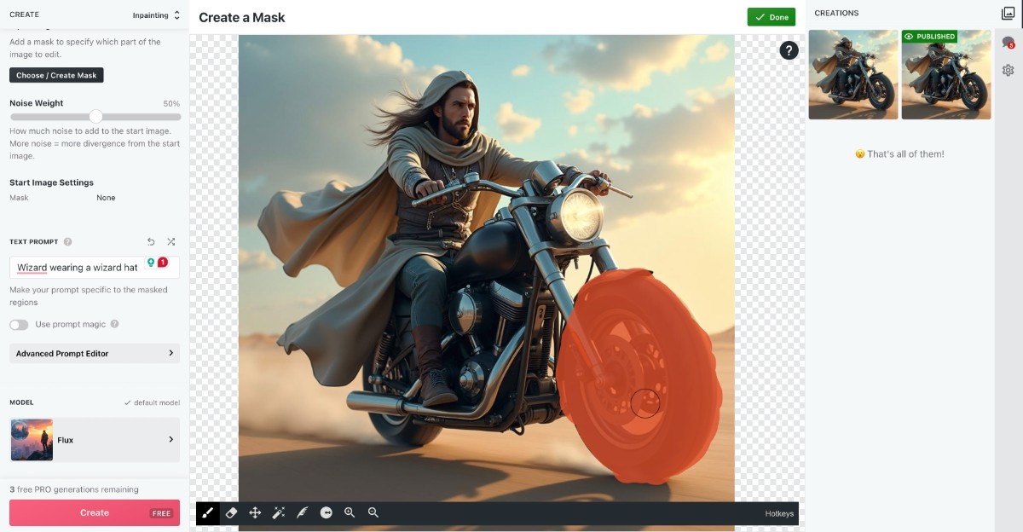Zoom out on the canvas
The height and width of the screenshot is (532, 1023).
tap(373, 512)
